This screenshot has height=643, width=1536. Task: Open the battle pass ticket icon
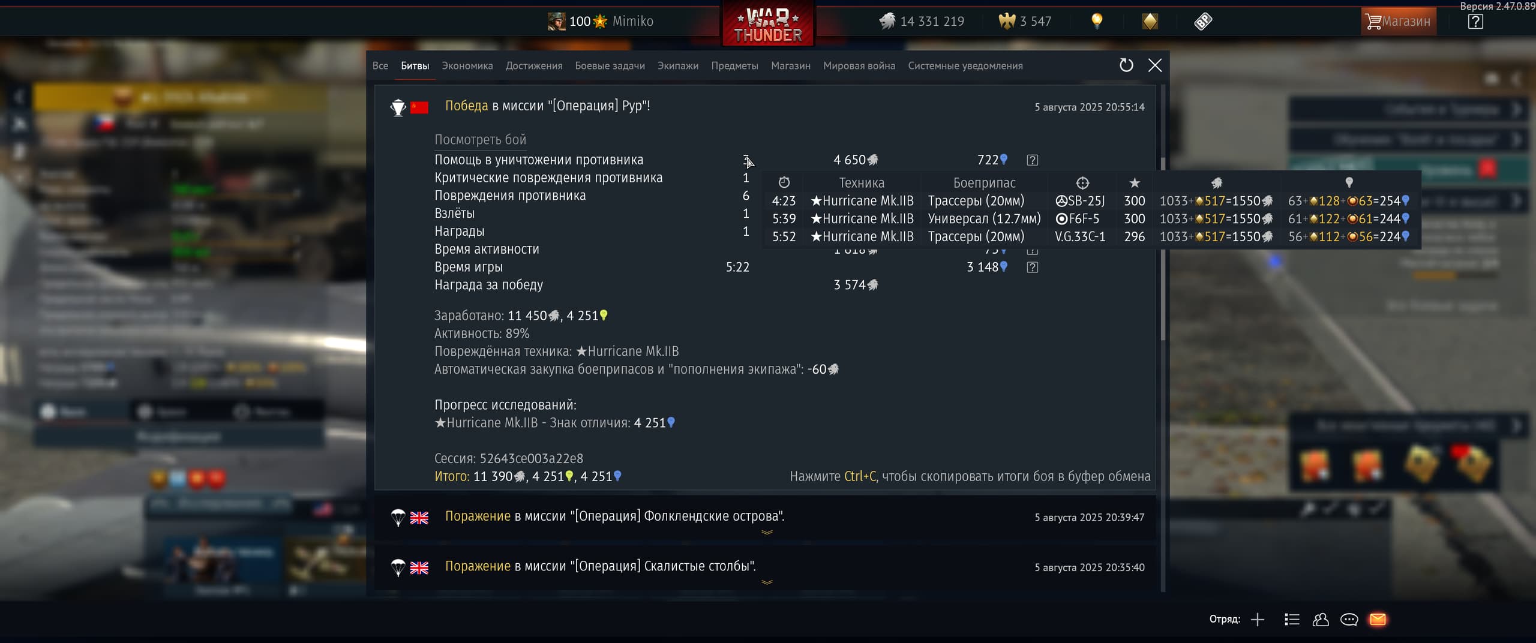click(1203, 22)
